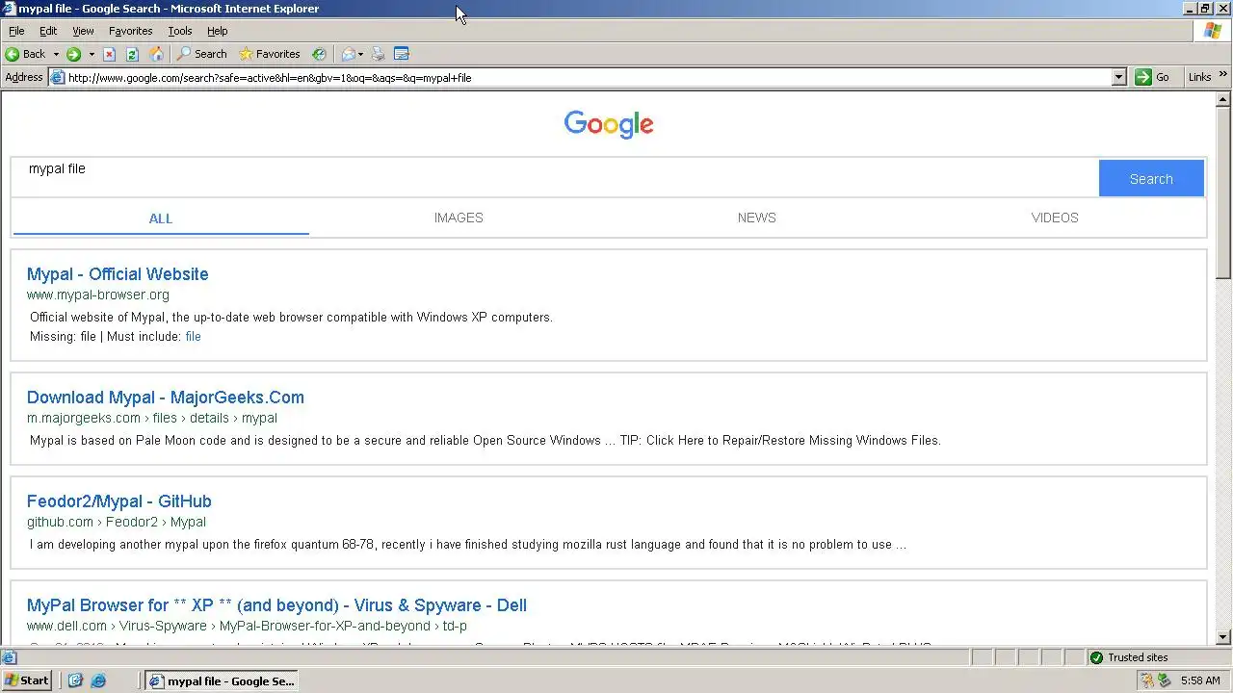This screenshot has height=693, width=1233.
Task: Open the Forward history dropdown arrow
Action: click(92, 54)
